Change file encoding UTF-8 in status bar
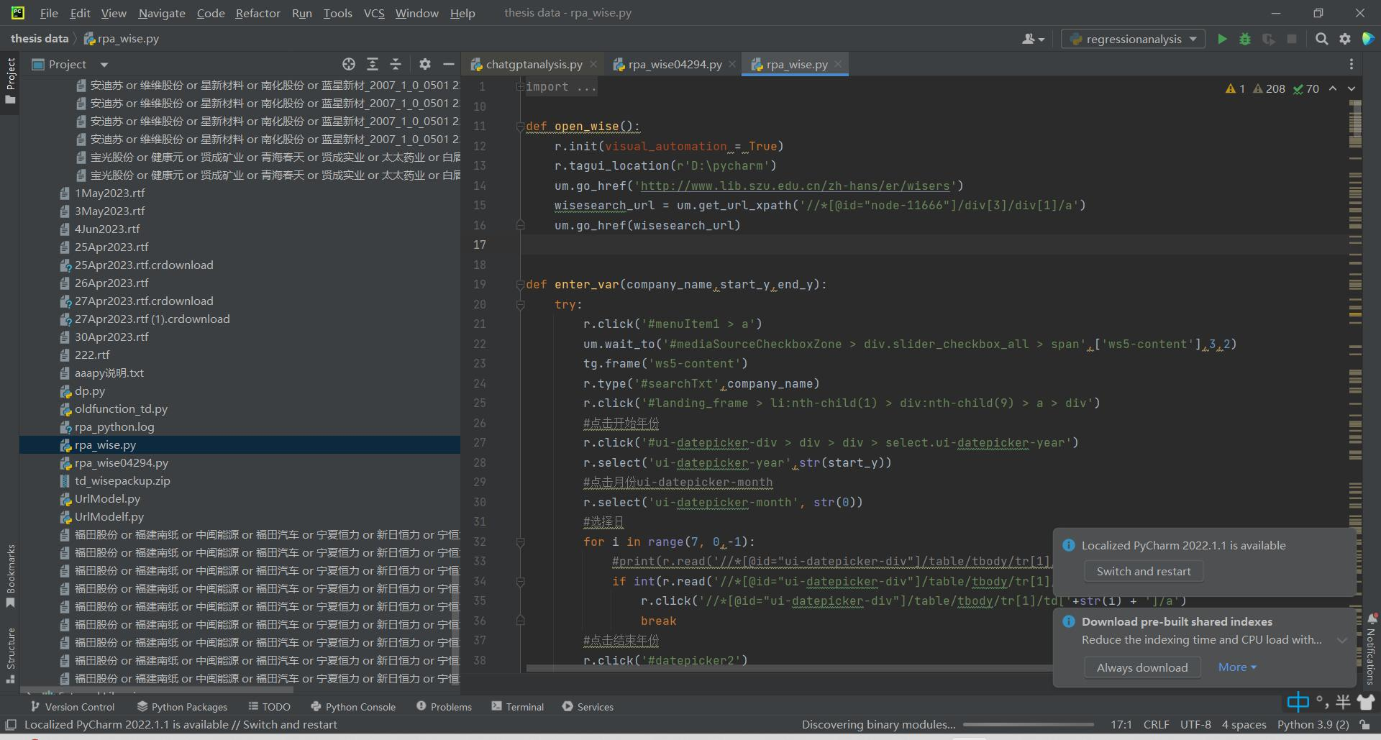 (1195, 724)
